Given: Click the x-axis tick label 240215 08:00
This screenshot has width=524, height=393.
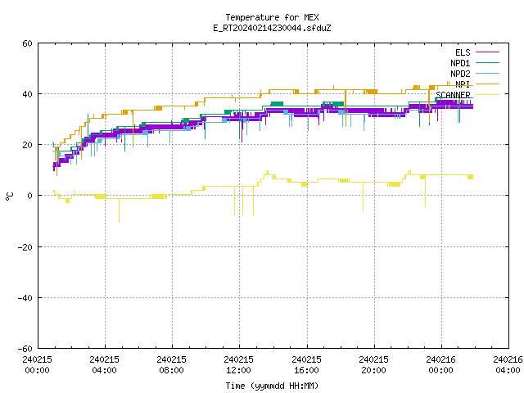Looking at the screenshot, I should click(x=171, y=365).
